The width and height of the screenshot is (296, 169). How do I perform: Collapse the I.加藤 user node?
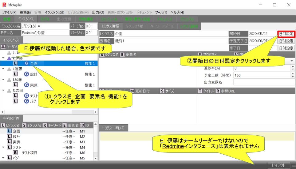pyautogui.click(x=3, y=80)
